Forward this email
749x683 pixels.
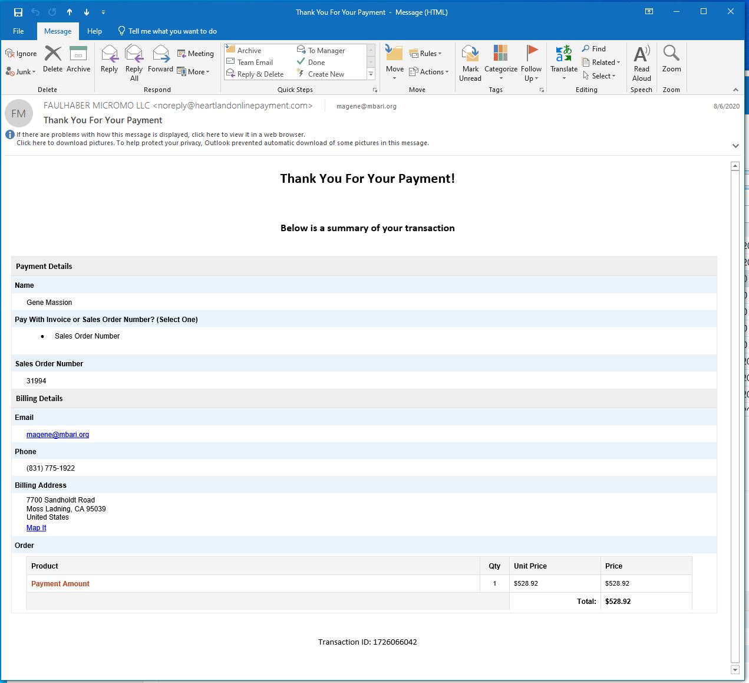click(160, 60)
